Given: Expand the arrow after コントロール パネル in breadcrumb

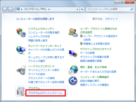Looking at the screenshot, I should [x=49, y=9].
